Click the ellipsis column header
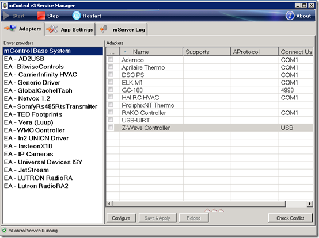 pos(113,52)
